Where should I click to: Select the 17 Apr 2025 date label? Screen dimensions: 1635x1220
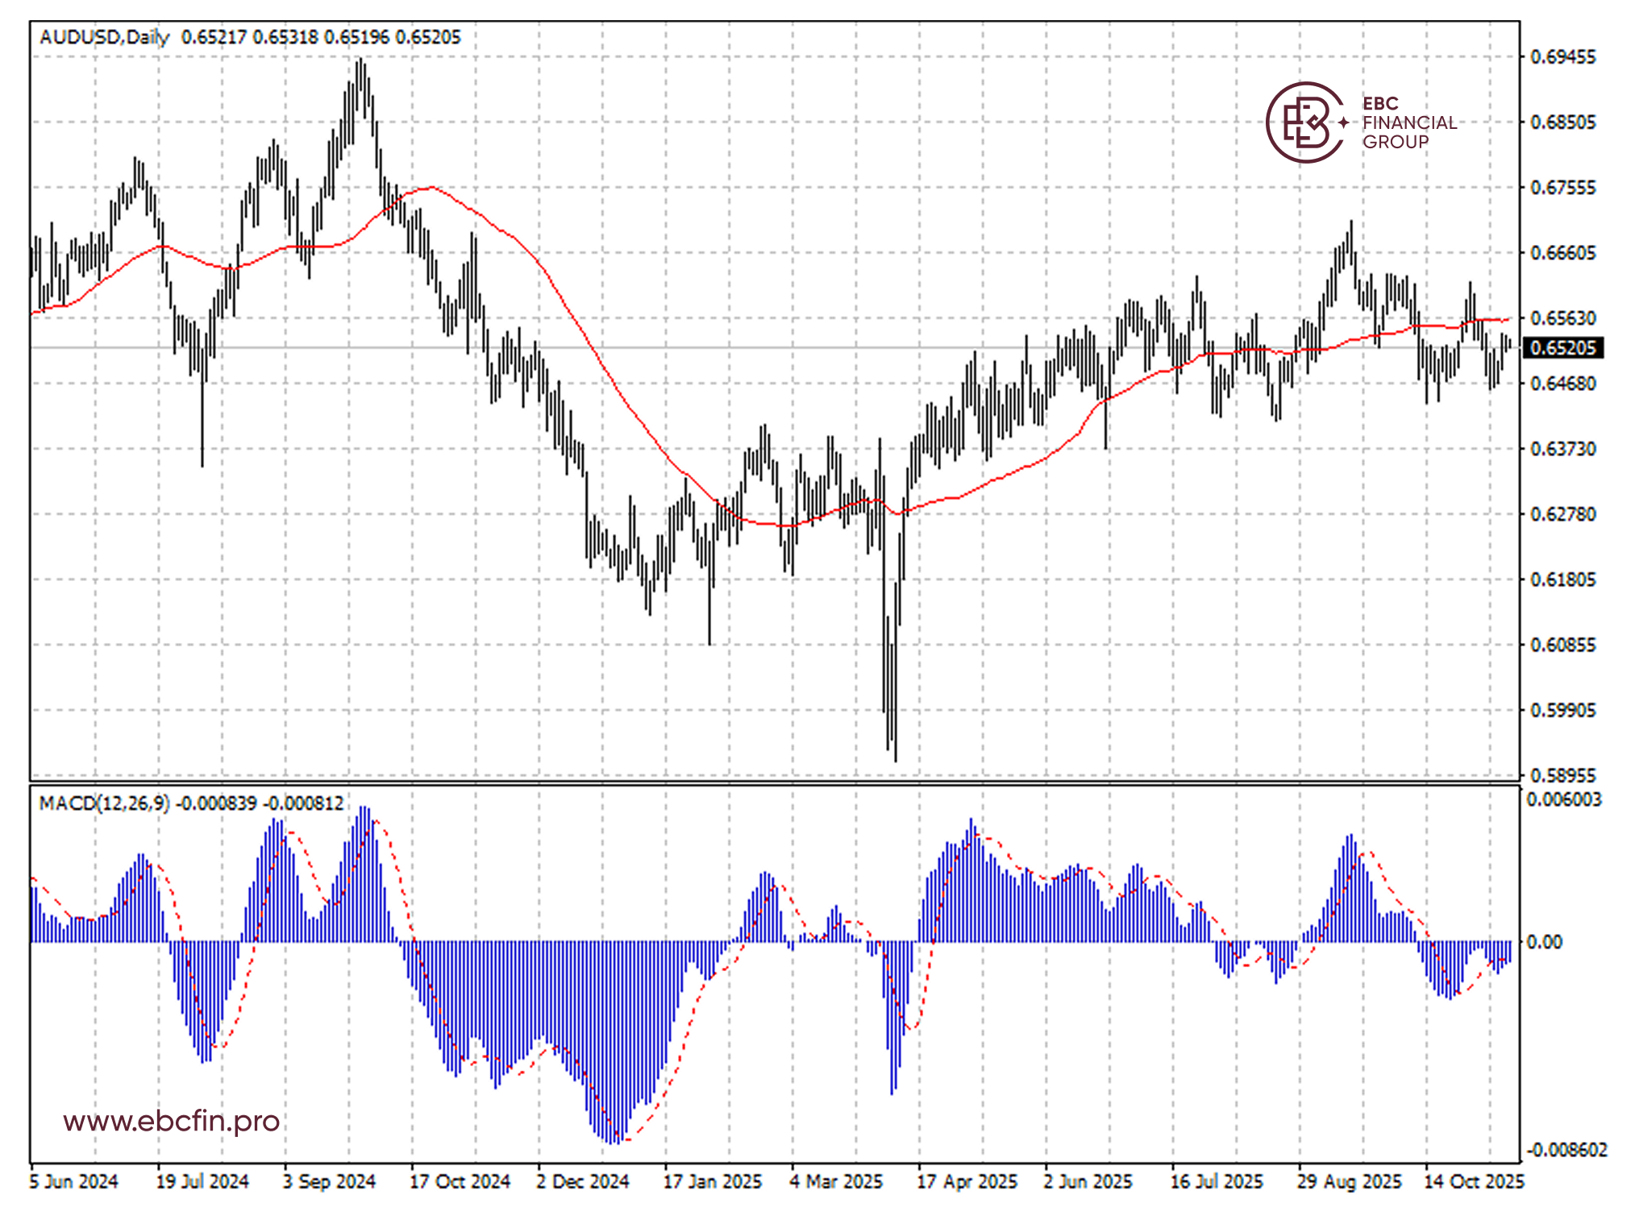point(967,1182)
